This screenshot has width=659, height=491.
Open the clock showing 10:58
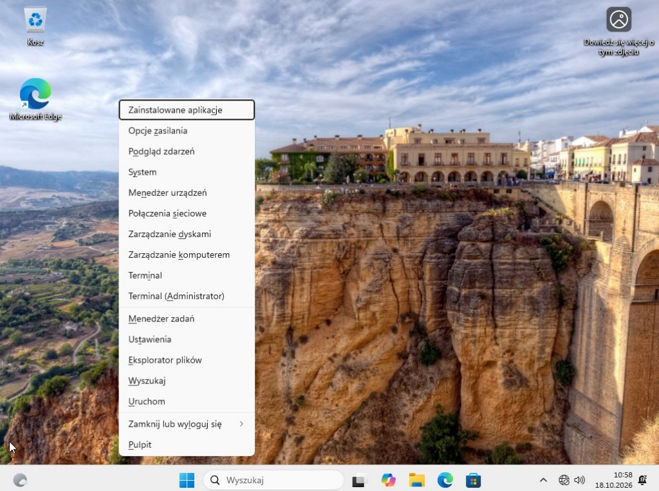click(613, 480)
